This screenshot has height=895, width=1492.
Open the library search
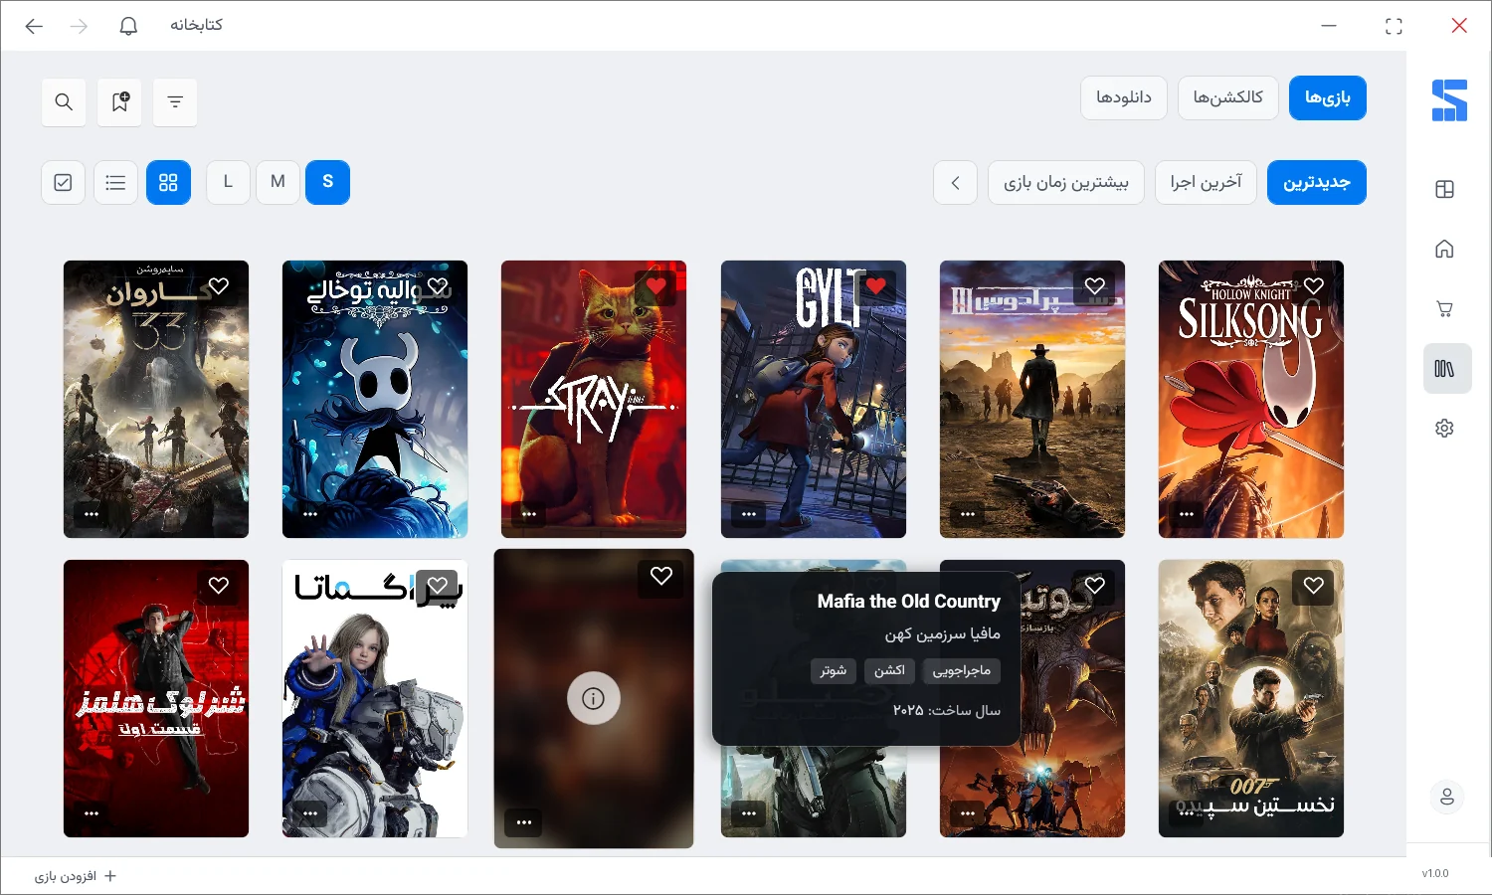click(64, 102)
